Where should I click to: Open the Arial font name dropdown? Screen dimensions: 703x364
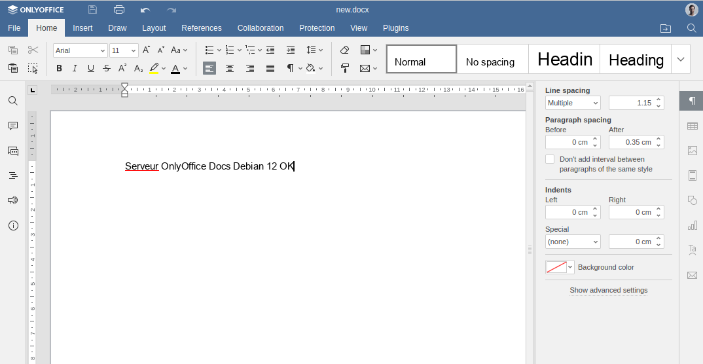coord(80,50)
